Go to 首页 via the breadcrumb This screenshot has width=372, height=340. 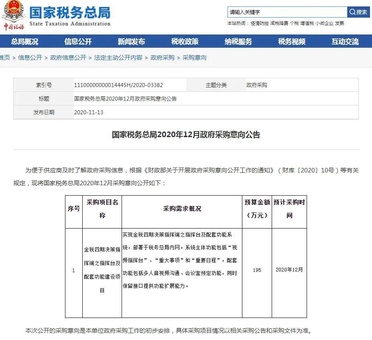[5, 58]
